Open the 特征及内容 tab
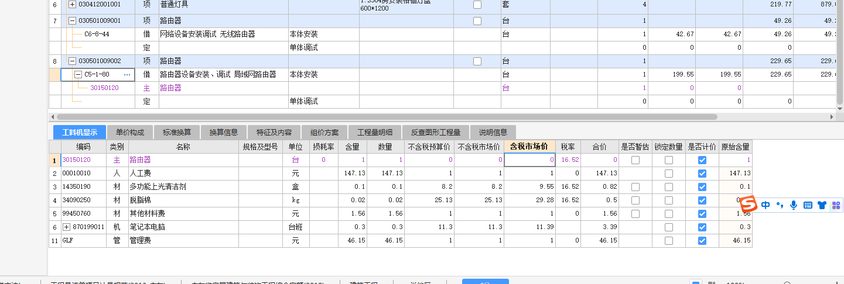The image size is (844, 284). (x=274, y=132)
